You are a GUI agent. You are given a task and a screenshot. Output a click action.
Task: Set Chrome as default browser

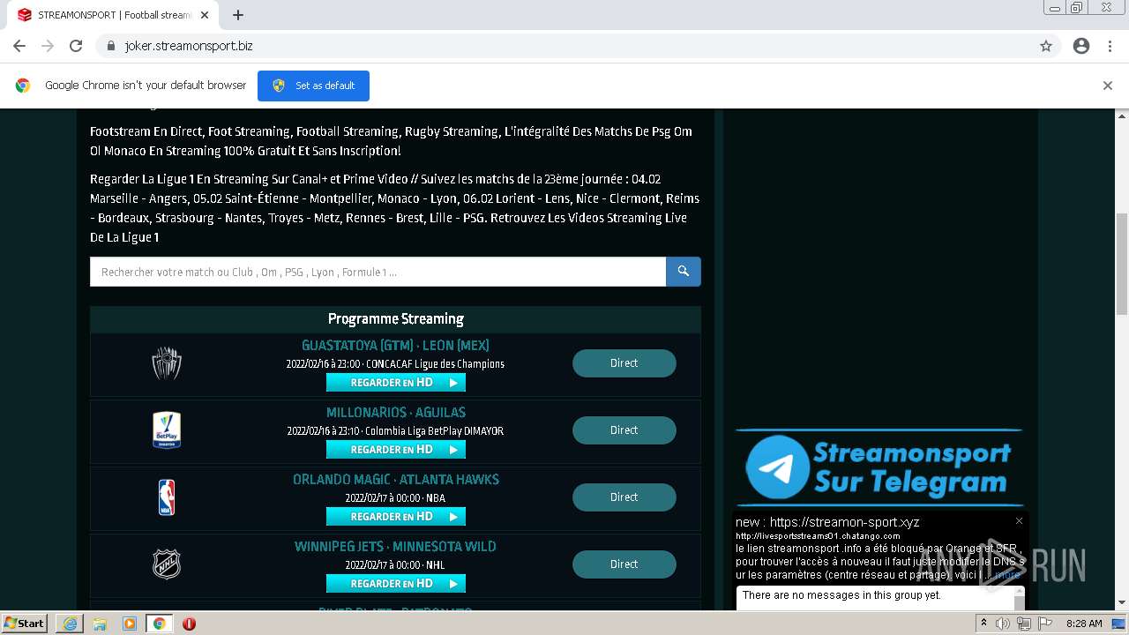point(313,86)
